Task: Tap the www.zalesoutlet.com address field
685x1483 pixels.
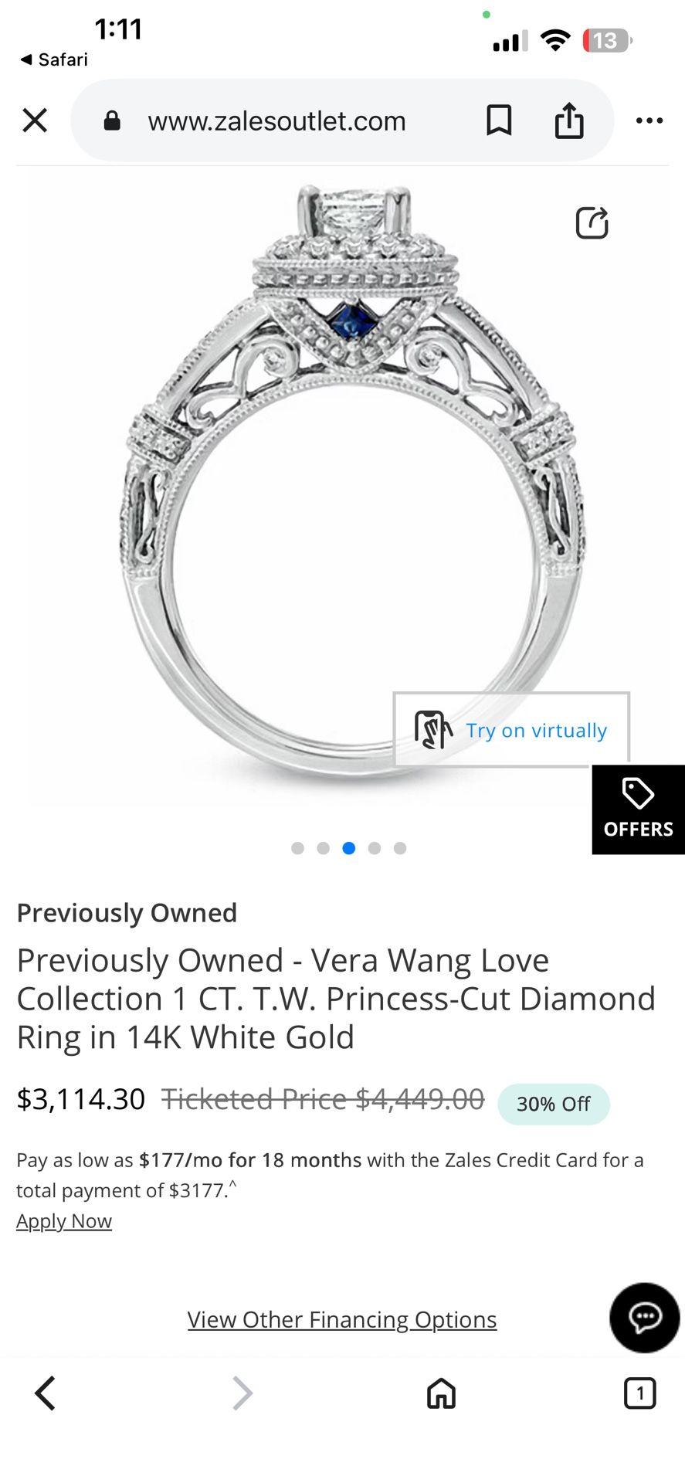Action: click(276, 120)
